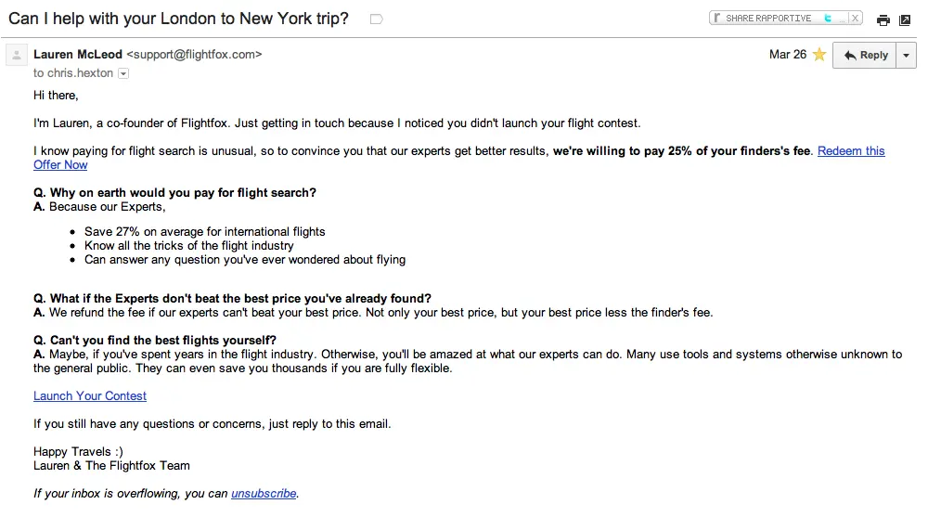The height and width of the screenshot is (517, 928).
Task: Click the unsubscribe link
Action: (x=264, y=493)
